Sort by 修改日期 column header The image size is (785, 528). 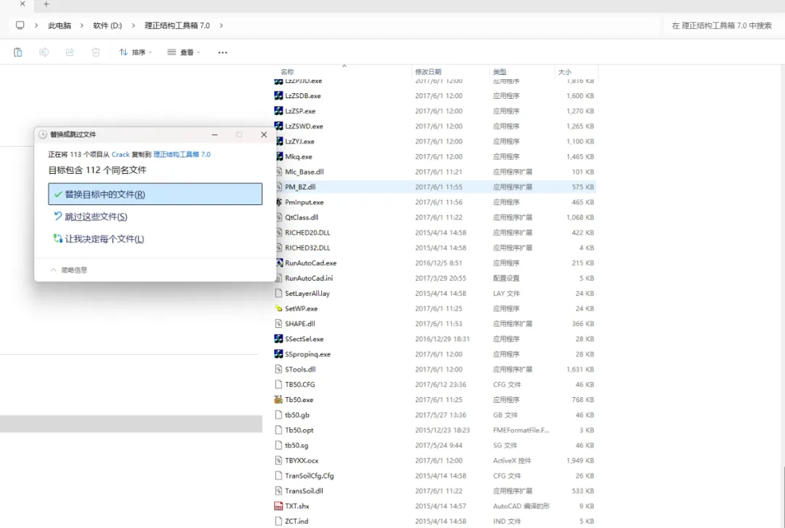tap(428, 71)
